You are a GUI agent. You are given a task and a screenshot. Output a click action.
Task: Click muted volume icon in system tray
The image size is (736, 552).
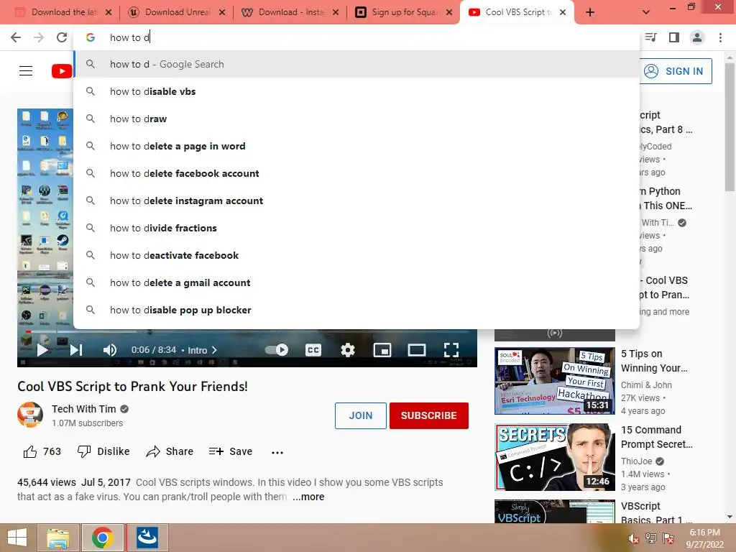[633, 538]
